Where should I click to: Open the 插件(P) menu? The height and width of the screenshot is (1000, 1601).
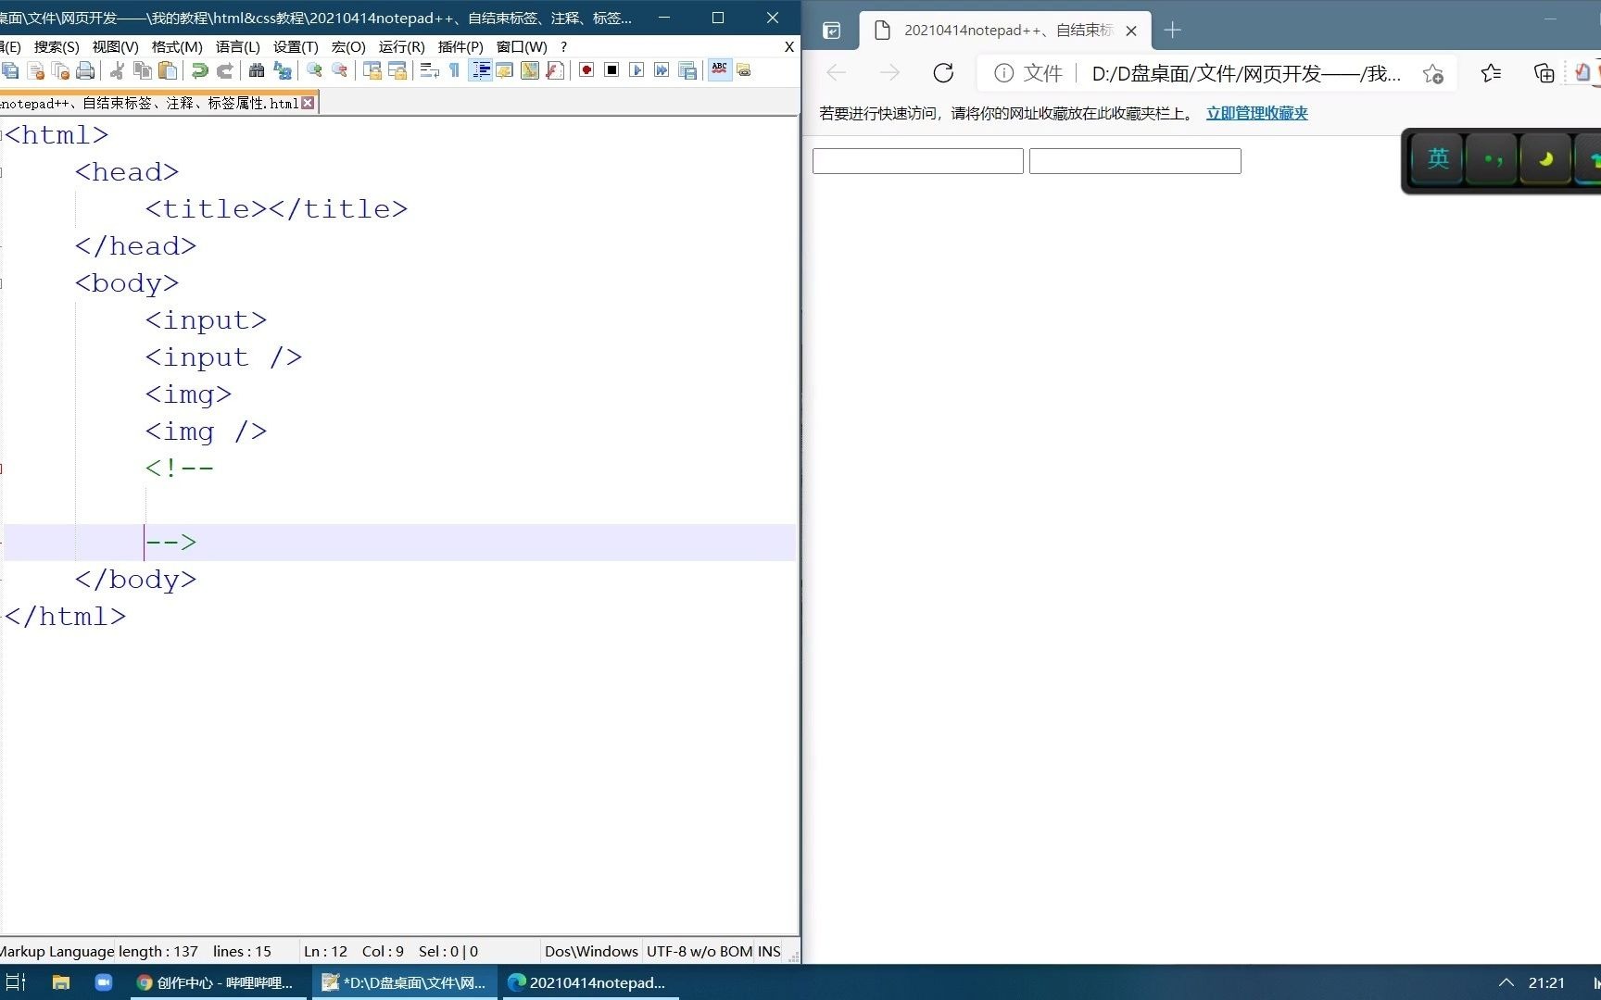click(460, 46)
